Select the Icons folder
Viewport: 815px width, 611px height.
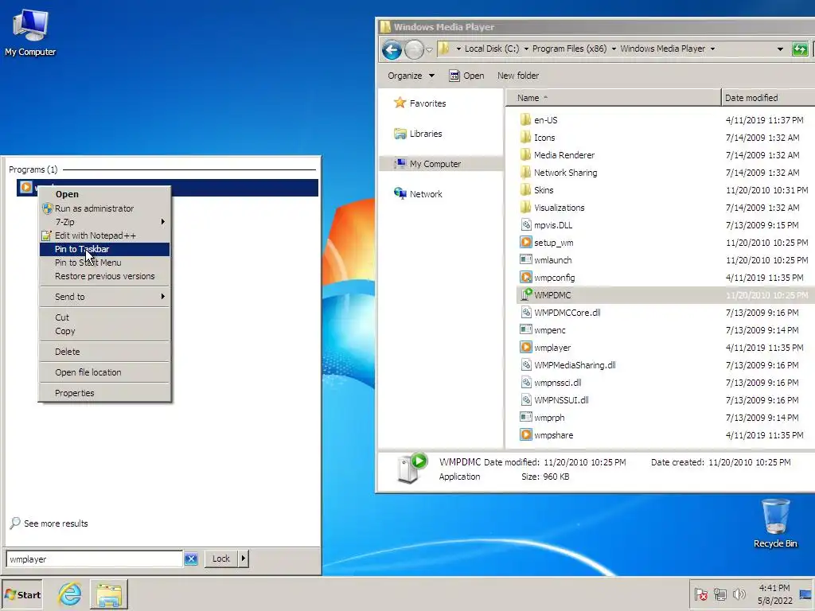point(544,138)
